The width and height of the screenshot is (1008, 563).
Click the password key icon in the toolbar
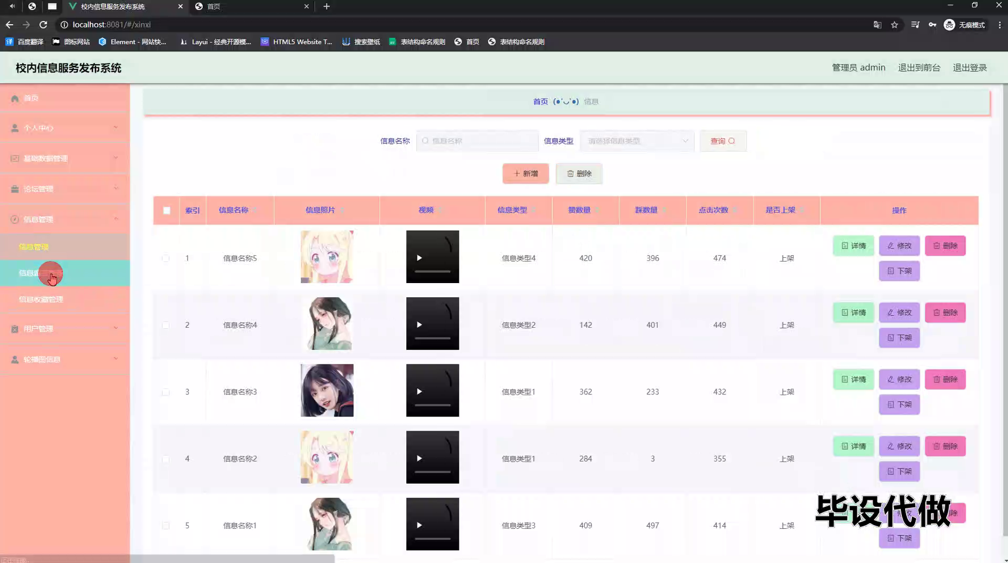932,25
